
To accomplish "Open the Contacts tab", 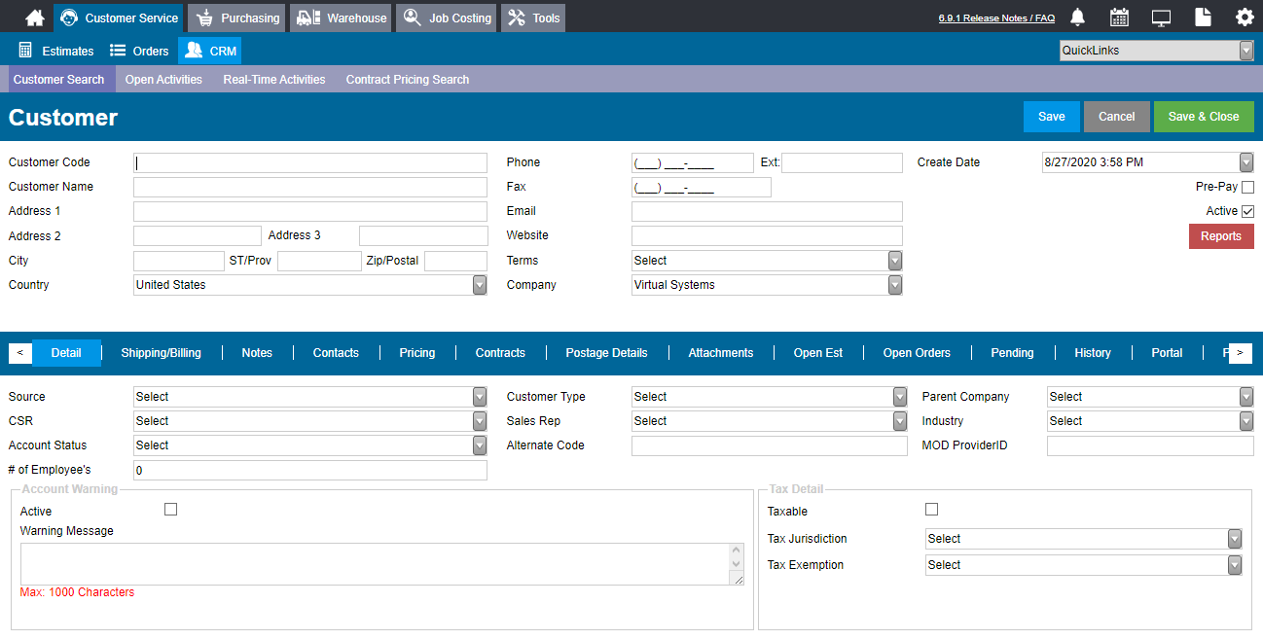I will pyautogui.click(x=336, y=353).
